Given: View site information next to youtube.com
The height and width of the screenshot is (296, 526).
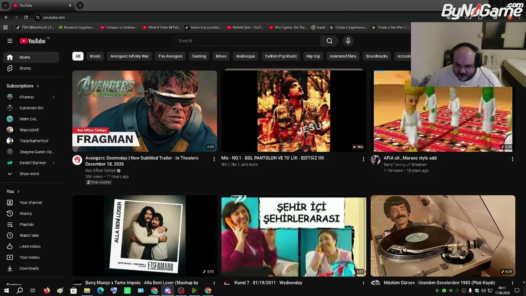Looking at the screenshot, I should (x=38, y=17).
